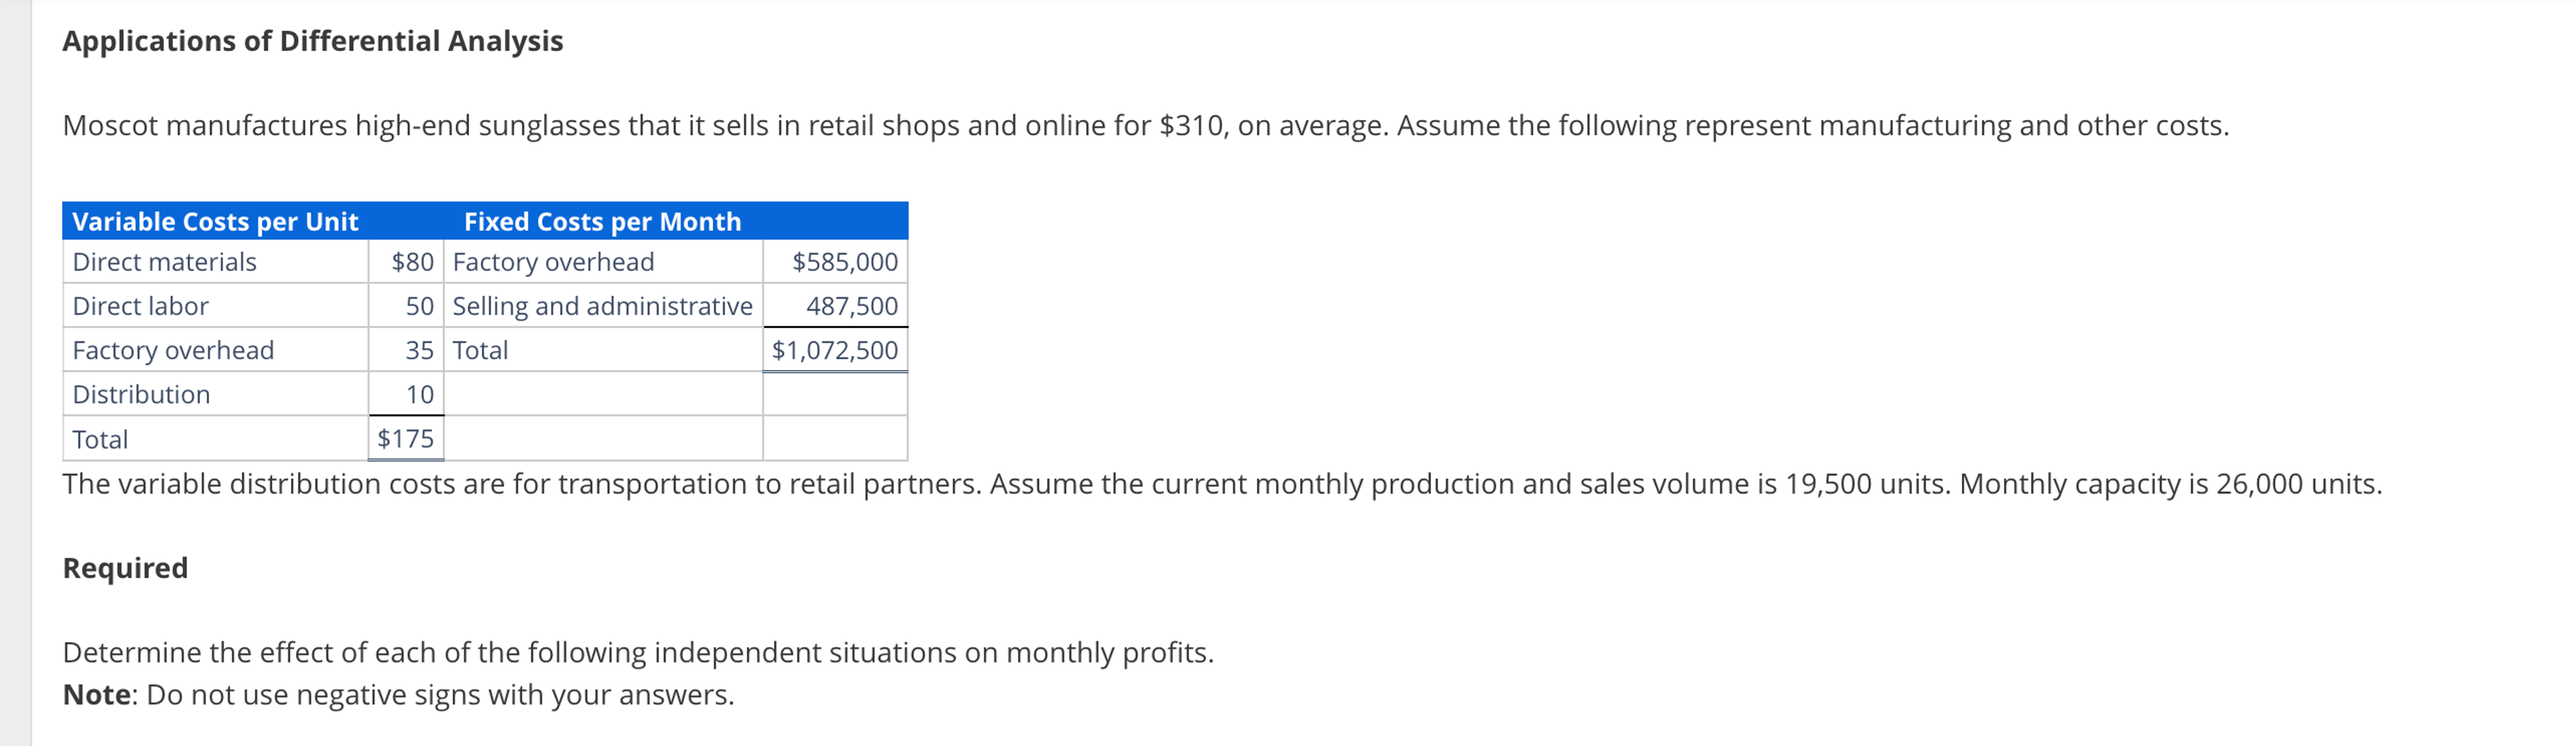
Task: Click the Selling and administrative label
Action: point(602,306)
